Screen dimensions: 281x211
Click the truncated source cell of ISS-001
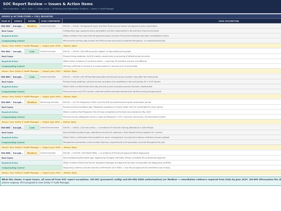(18, 26)
